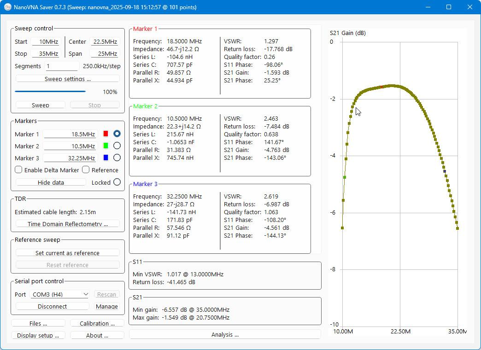Open Sweep settings dialog

(x=67, y=79)
